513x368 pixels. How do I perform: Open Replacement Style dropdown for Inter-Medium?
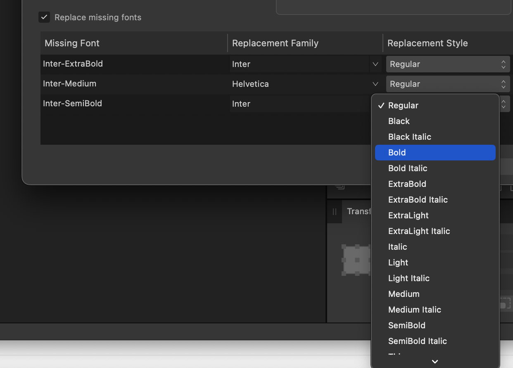click(448, 84)
